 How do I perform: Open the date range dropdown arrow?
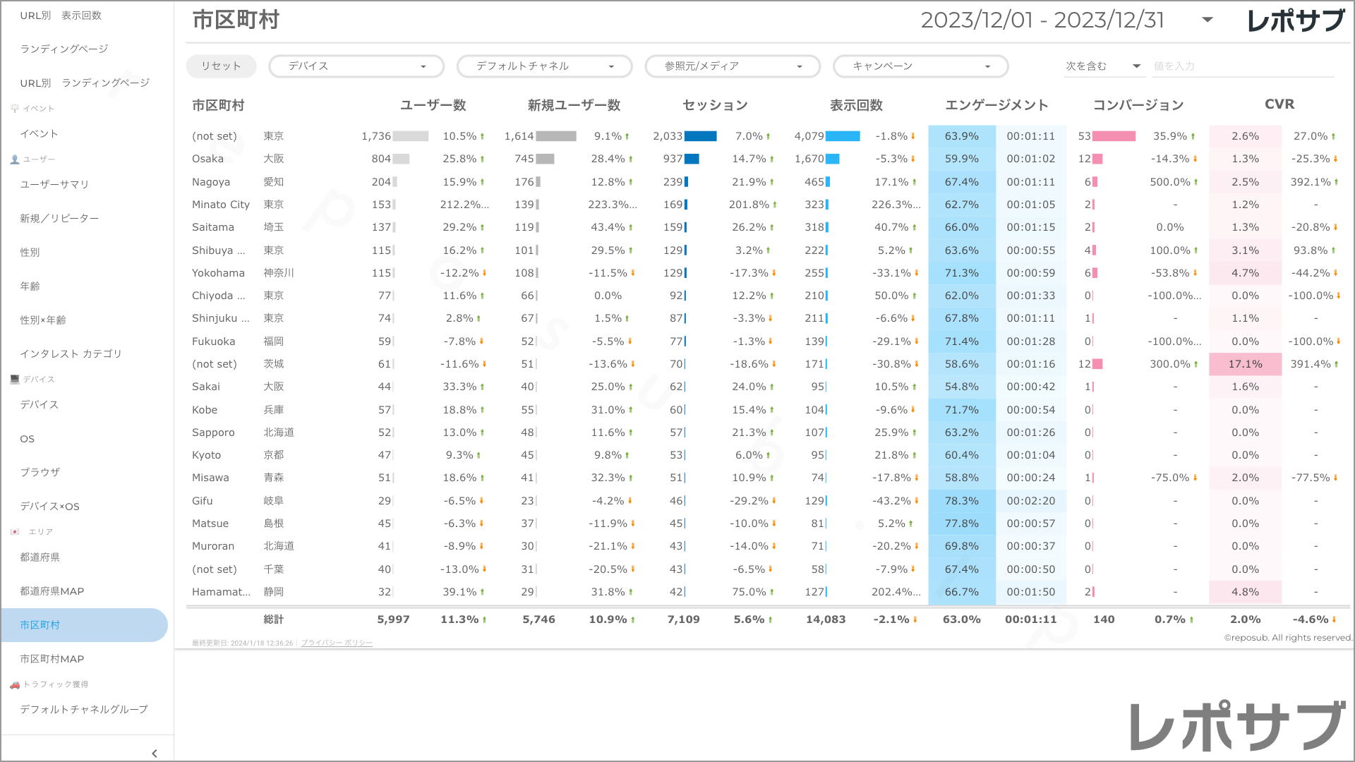point(1208,20)
